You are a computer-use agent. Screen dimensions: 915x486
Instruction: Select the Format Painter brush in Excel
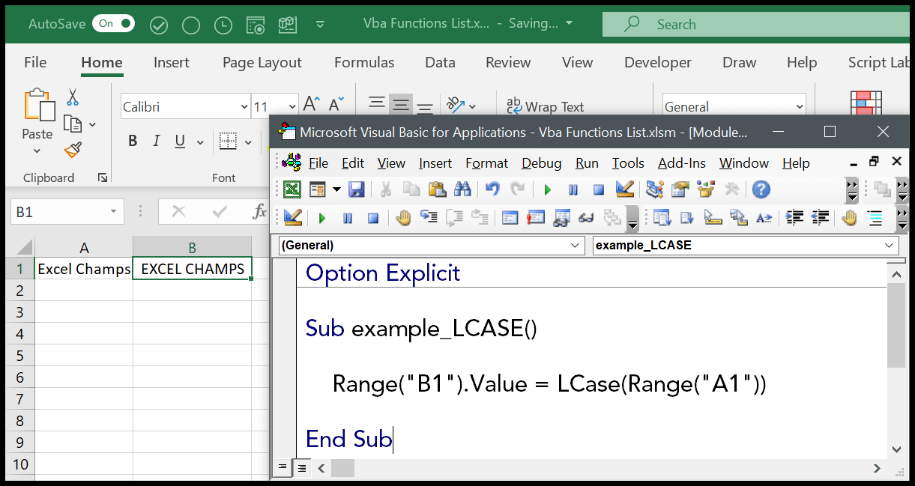(x=73, y=151)
